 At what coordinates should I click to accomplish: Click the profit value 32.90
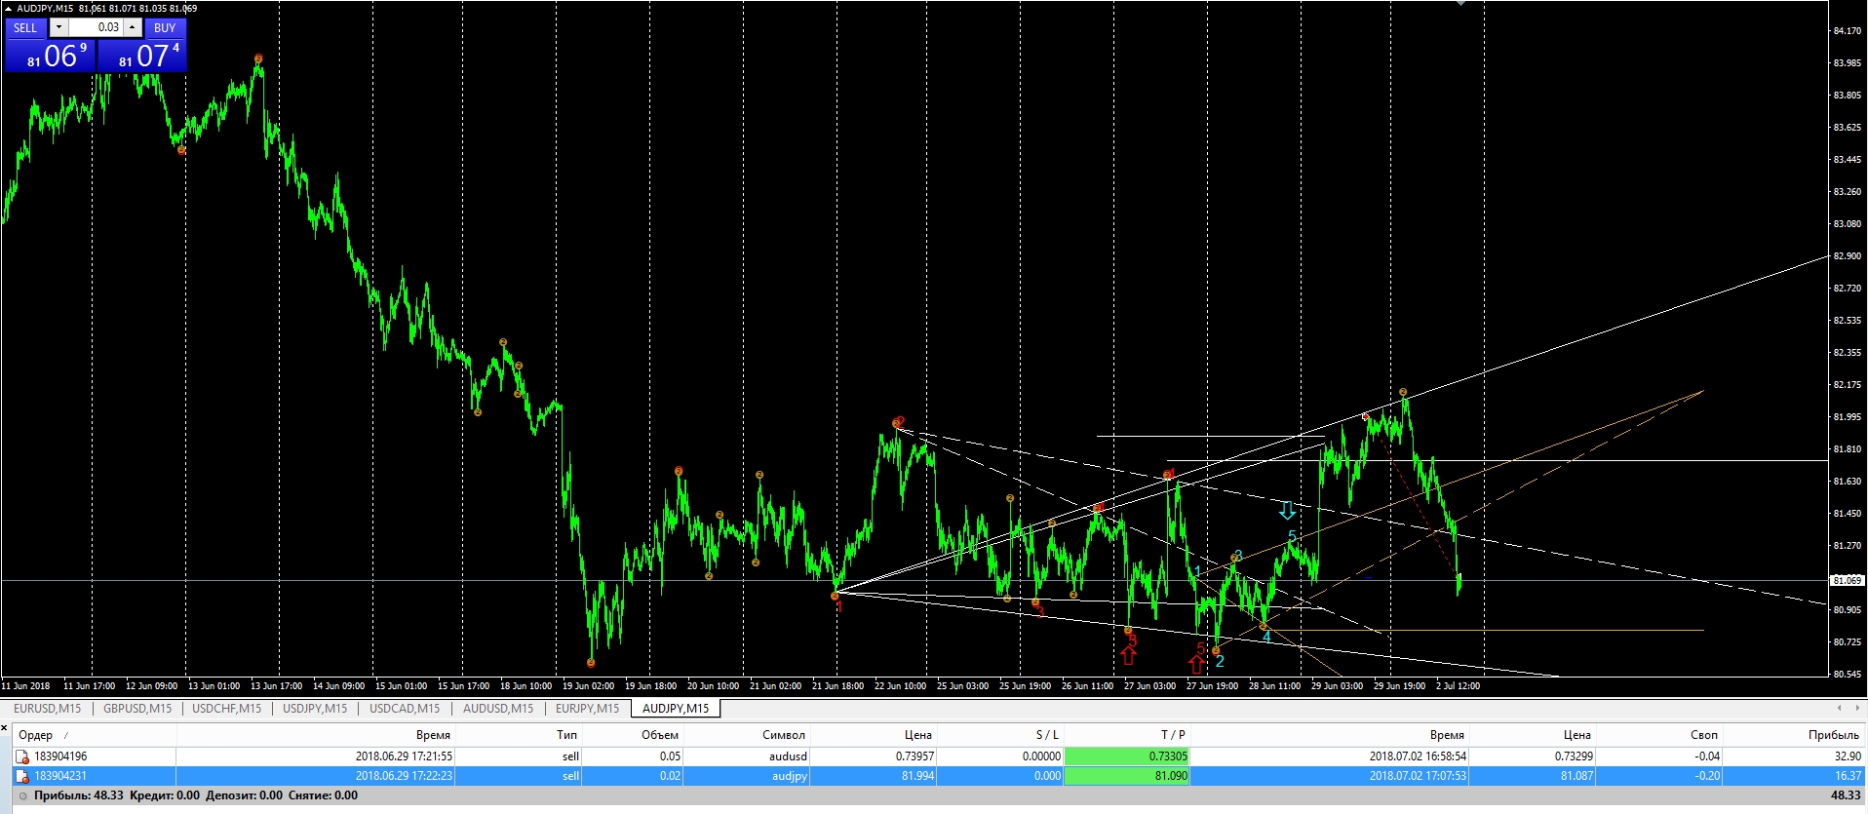(x=1848, y=756)
